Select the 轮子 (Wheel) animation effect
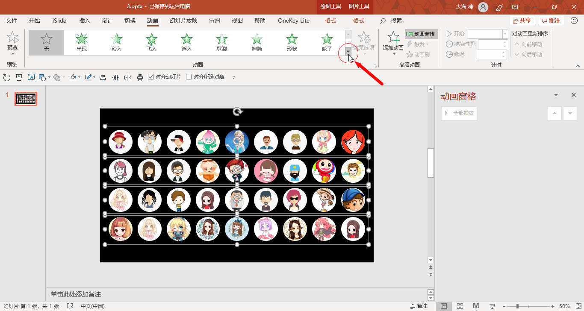 coord(327,43)
